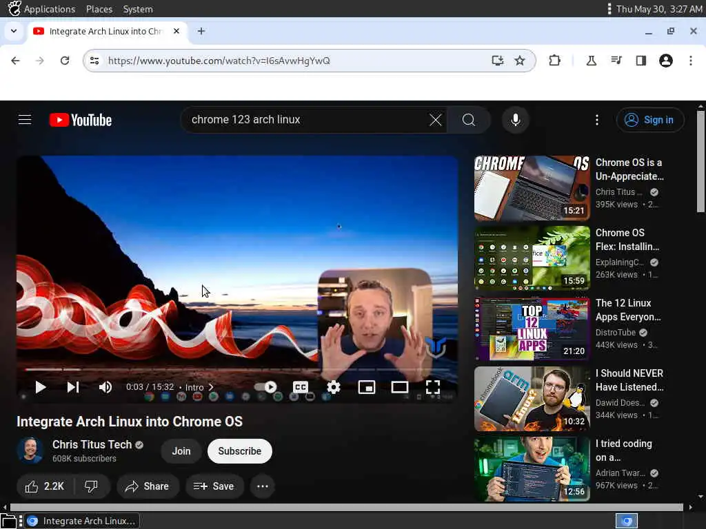Toggle the autoplay switch
Viewport: 706px width, 529px height.
point(265,387)
